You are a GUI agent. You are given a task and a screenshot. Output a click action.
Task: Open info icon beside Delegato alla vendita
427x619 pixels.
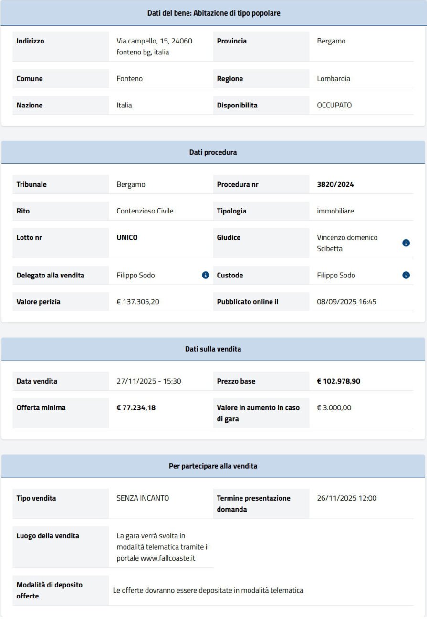coord(206,275)
